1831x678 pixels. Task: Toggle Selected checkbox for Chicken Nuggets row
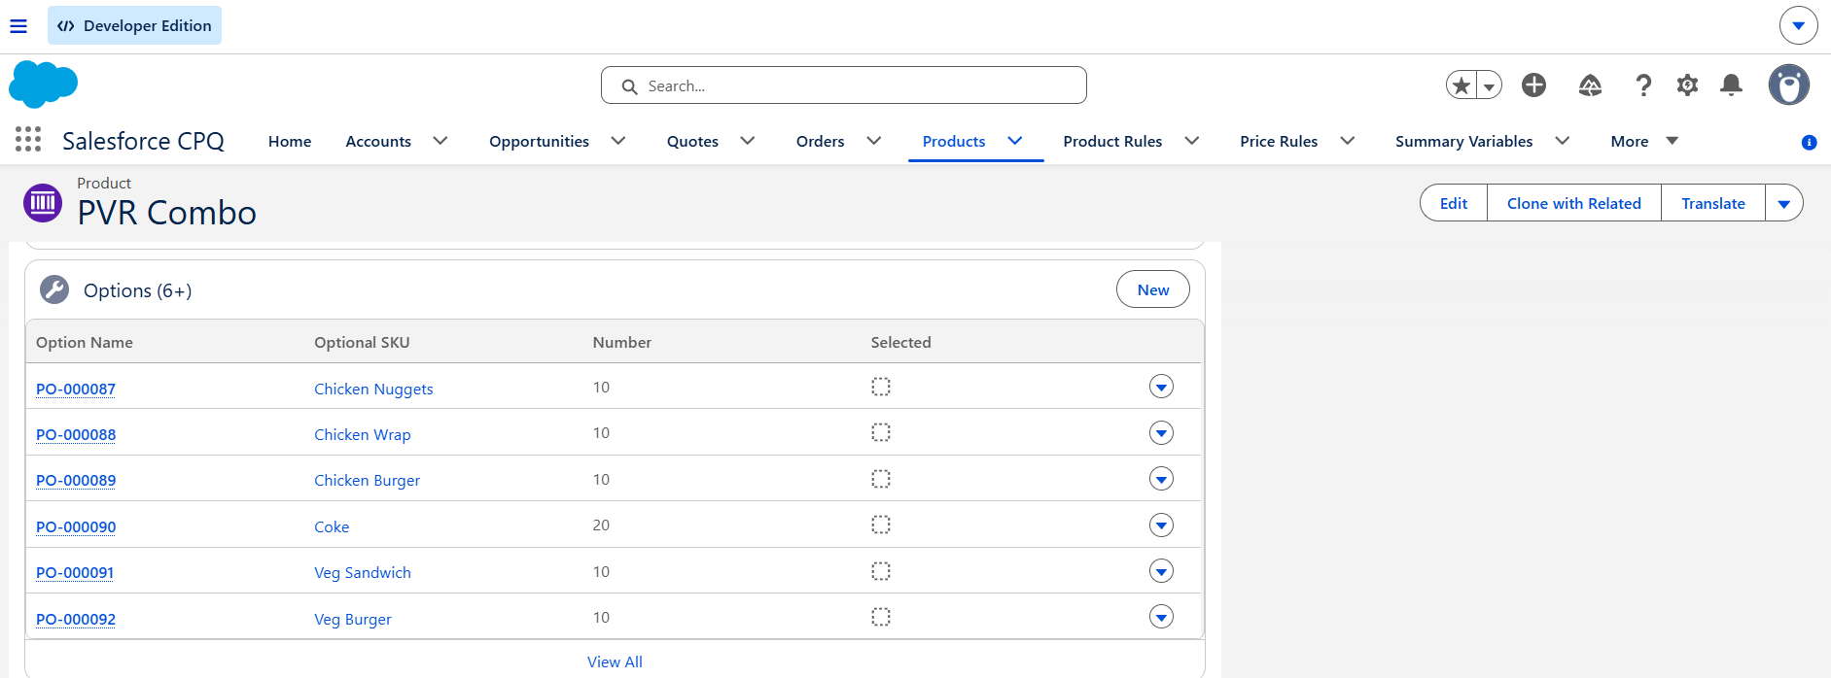pyautogui.click(x=881, y=387)
